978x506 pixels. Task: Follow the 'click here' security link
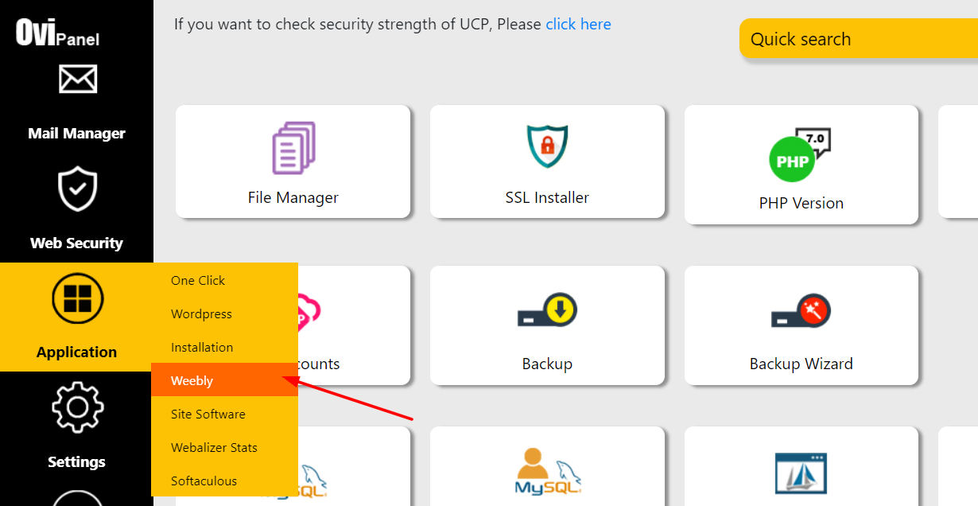click(x=578, y=24)
